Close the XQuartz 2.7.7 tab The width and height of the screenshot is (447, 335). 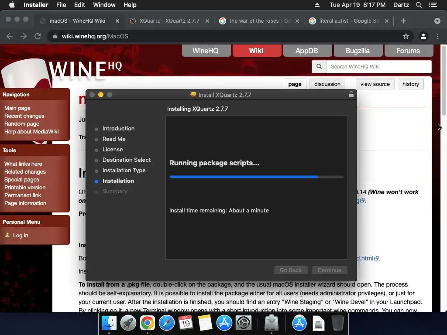207,21
